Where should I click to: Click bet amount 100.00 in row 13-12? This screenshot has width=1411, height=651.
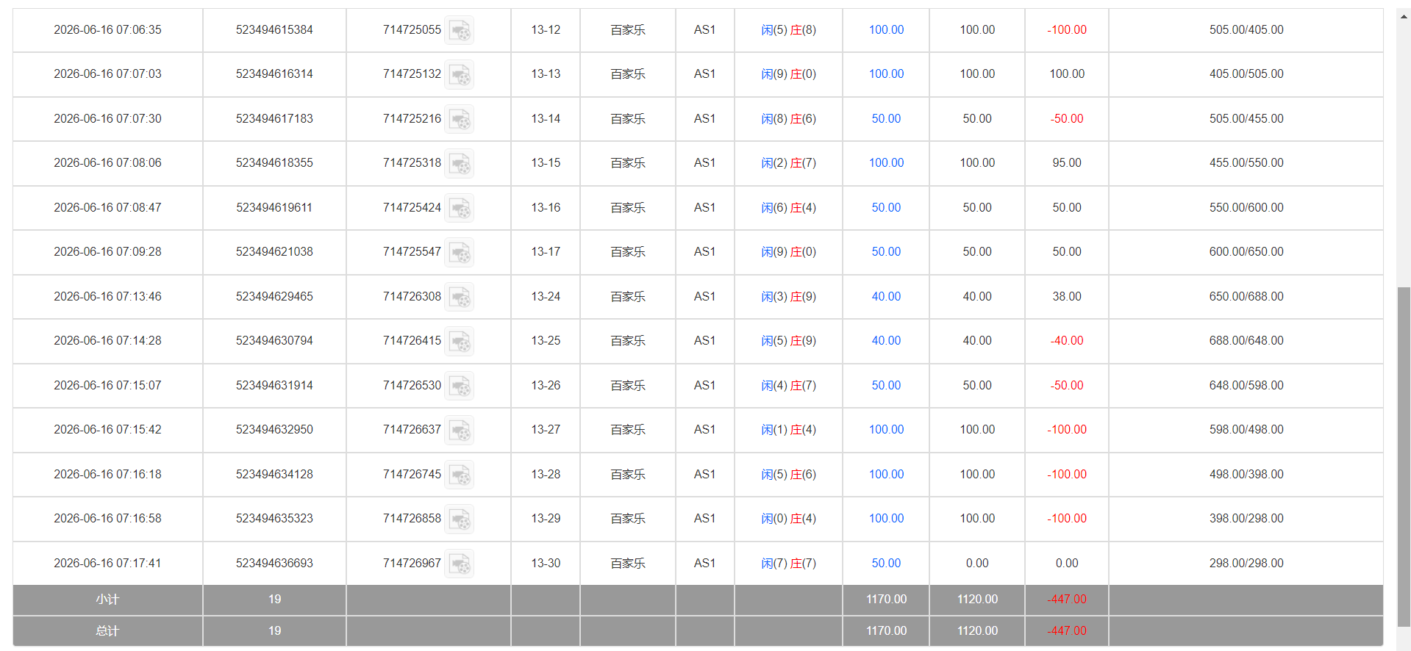coord(886,30)
